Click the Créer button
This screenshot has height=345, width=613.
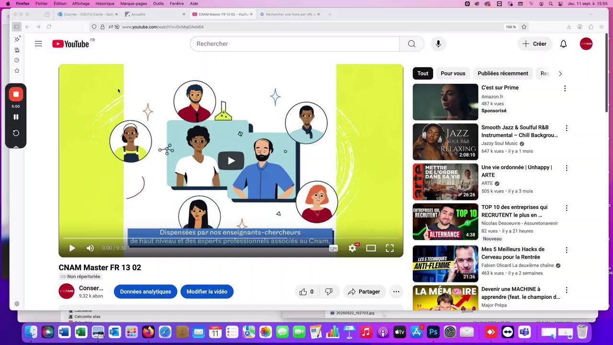click(x=534, y=44)
